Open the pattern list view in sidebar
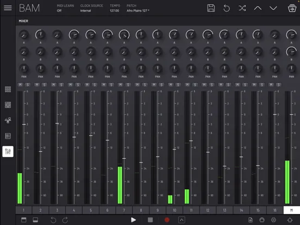This screenshot has height=225, width=300. click(x=8, y=136)
